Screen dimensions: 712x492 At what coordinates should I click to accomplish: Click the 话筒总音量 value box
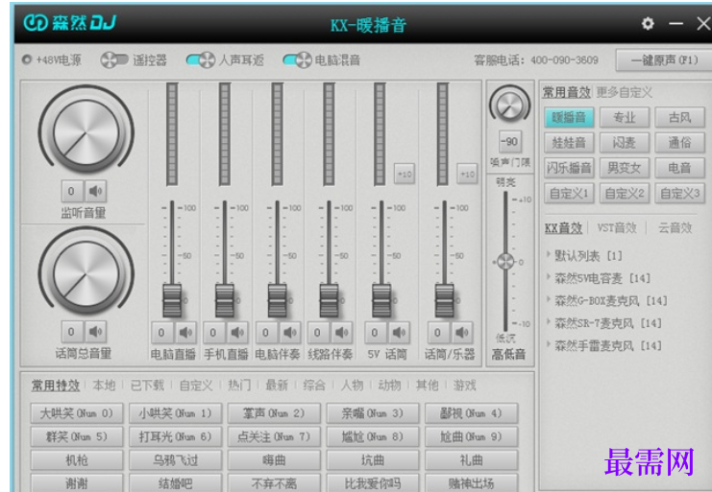coord(72,332)
